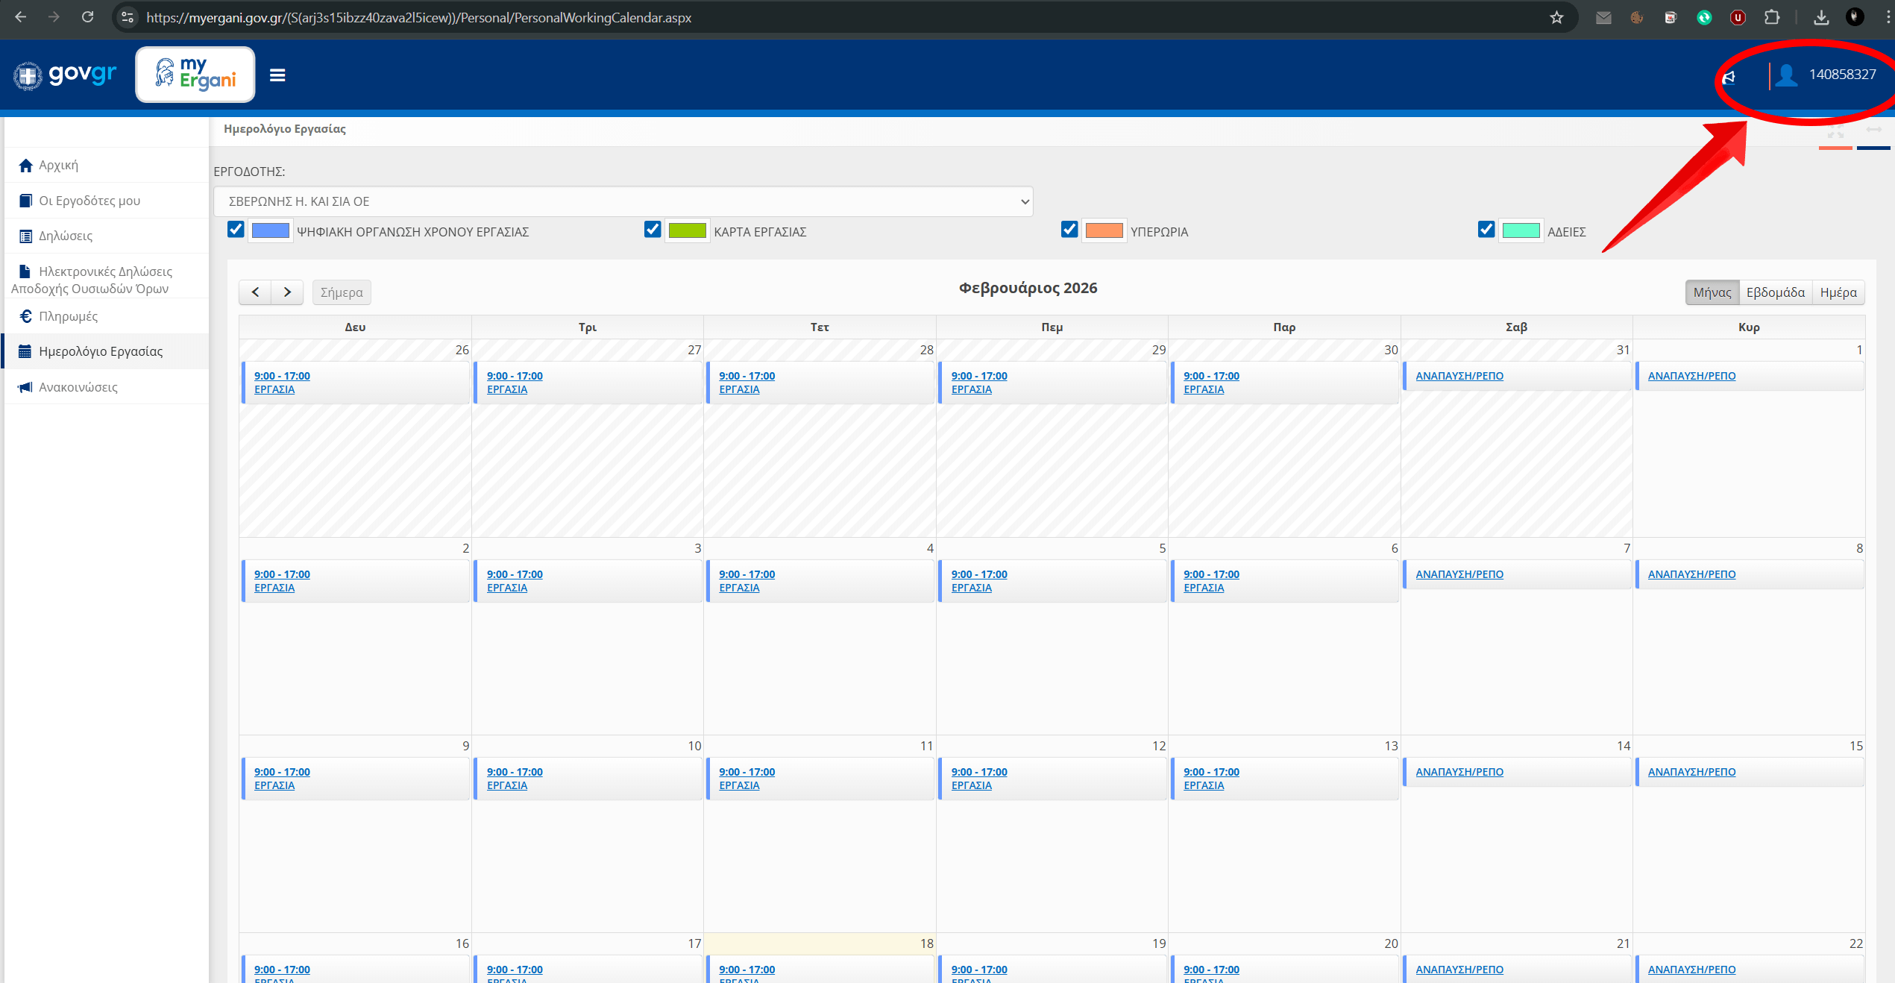Screen dimensions: 1895x983
Task: Click the Σήμερα button
Action: pyautogui.click(x=341, y=292)
